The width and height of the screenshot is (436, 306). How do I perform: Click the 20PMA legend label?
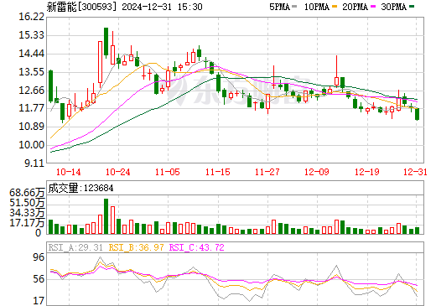[355, 7]
